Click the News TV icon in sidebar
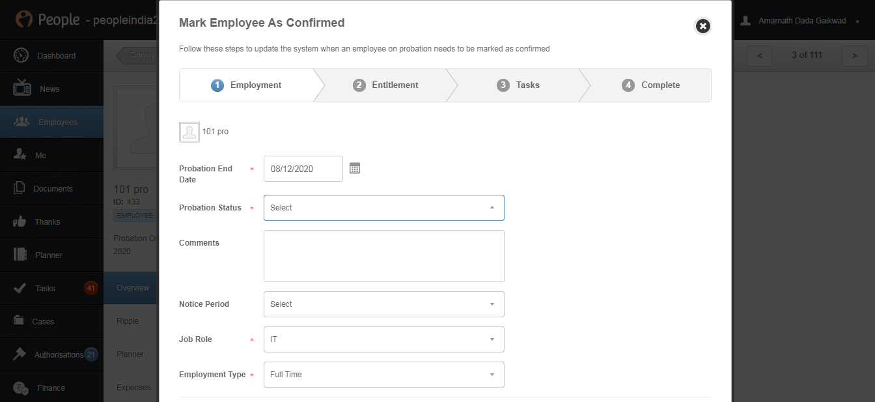This screenshot has height=402, width=875. tap(21, 89)
